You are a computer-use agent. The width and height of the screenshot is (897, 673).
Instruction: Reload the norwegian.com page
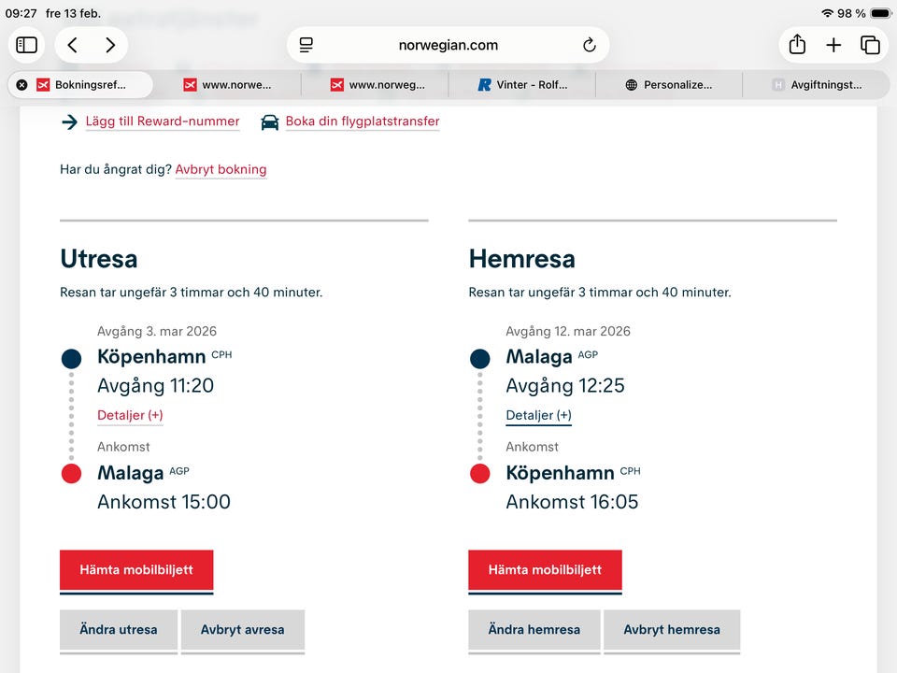tap(589, 45)
